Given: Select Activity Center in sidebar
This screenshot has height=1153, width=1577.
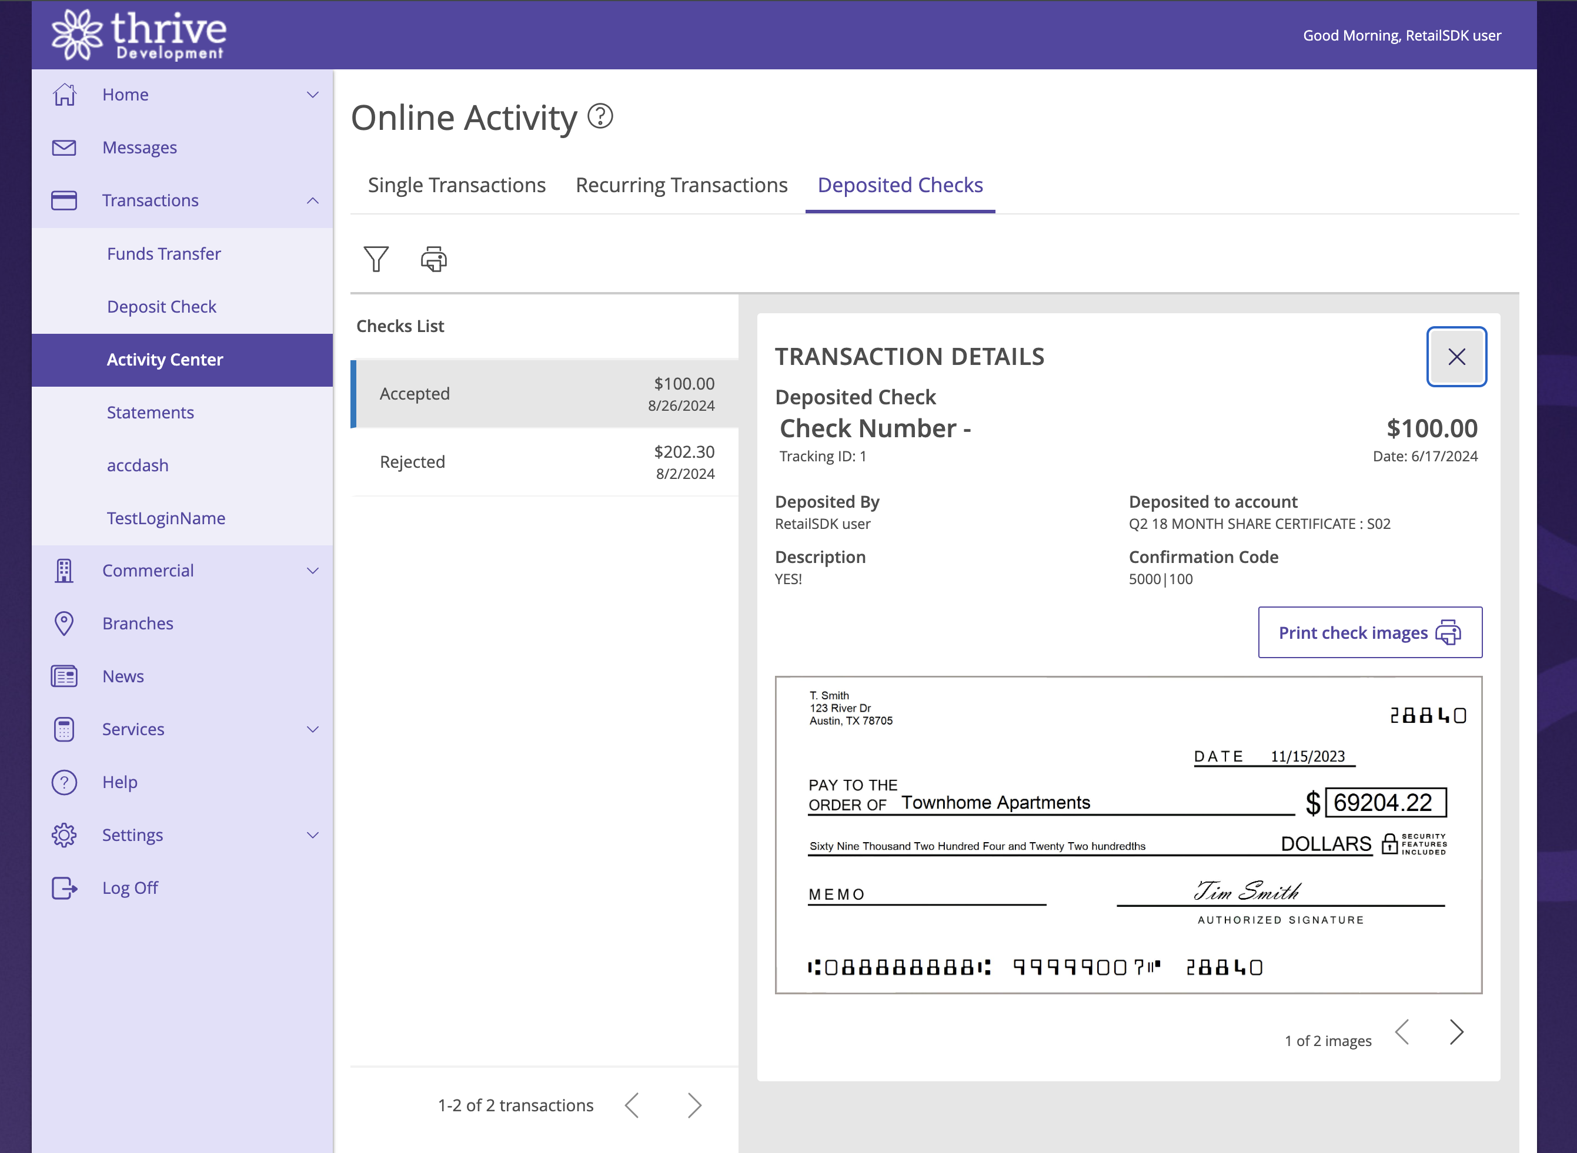Looking at the screenshot, I should coord(182,360).
